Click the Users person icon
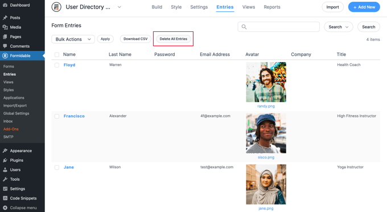This screenshot has width=387, height=212. (x=5, y=170)
